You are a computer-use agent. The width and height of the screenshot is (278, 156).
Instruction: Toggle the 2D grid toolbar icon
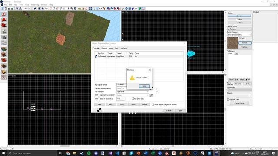(x=3, y=9)
